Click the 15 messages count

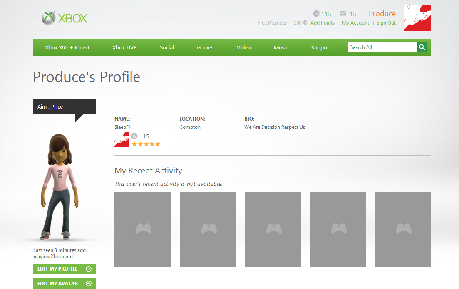point(353,14)
